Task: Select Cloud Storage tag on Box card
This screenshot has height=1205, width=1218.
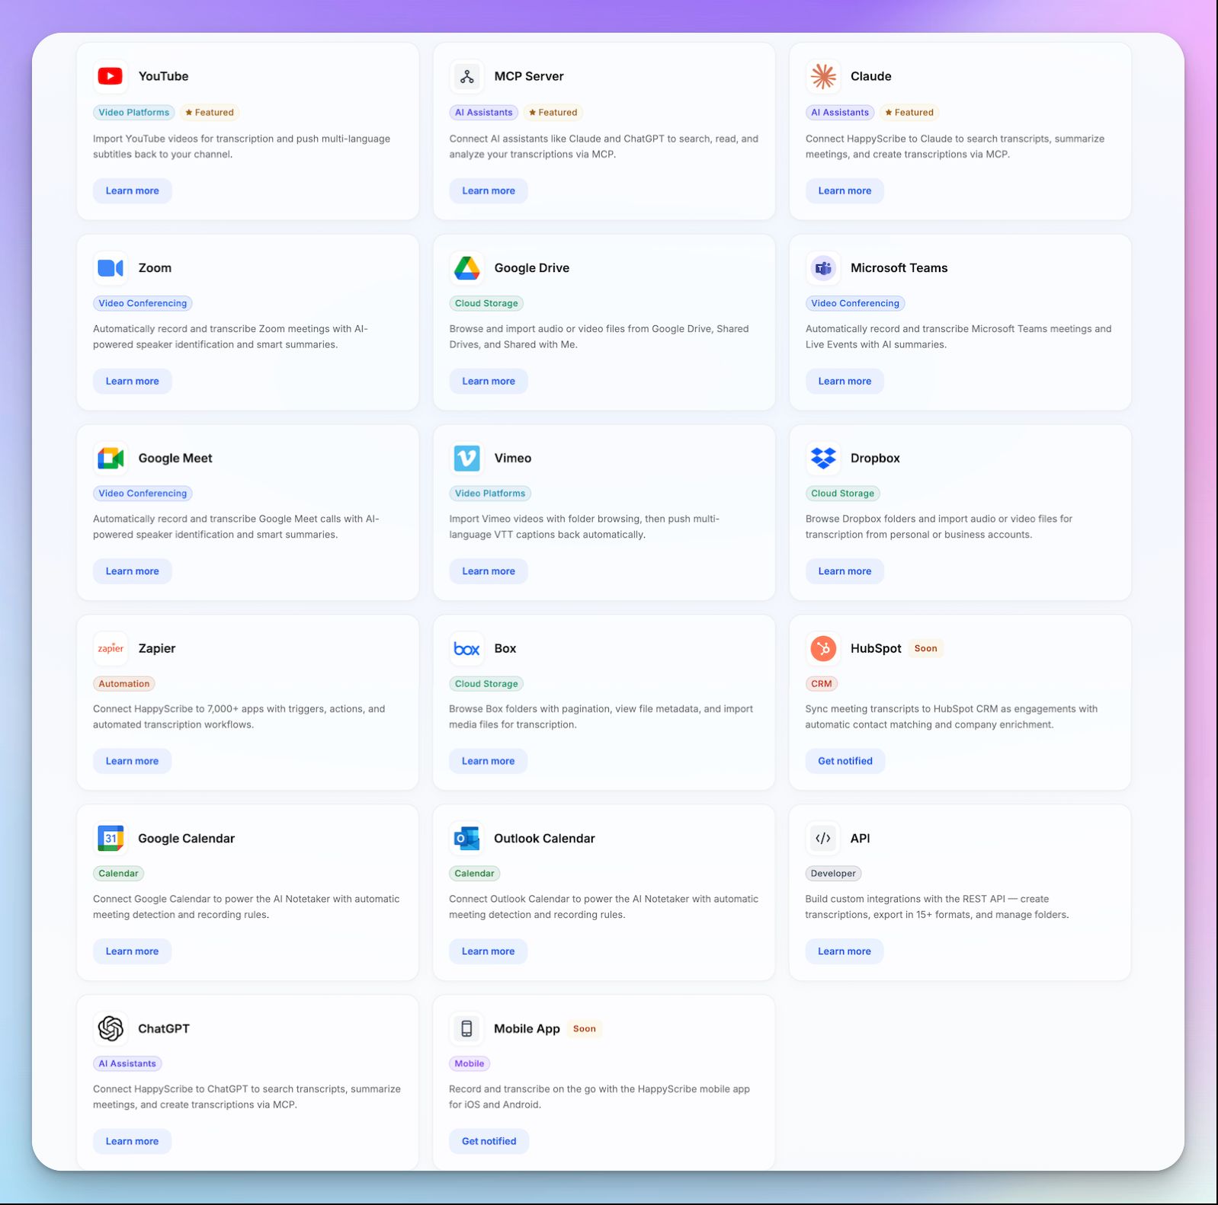Action: 486,684
